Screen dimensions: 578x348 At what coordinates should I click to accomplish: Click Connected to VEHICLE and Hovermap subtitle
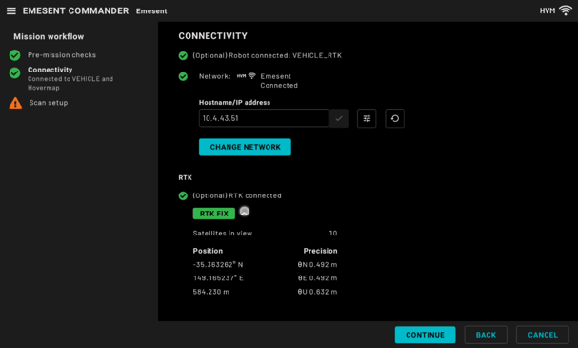click(x=70, y=83)
